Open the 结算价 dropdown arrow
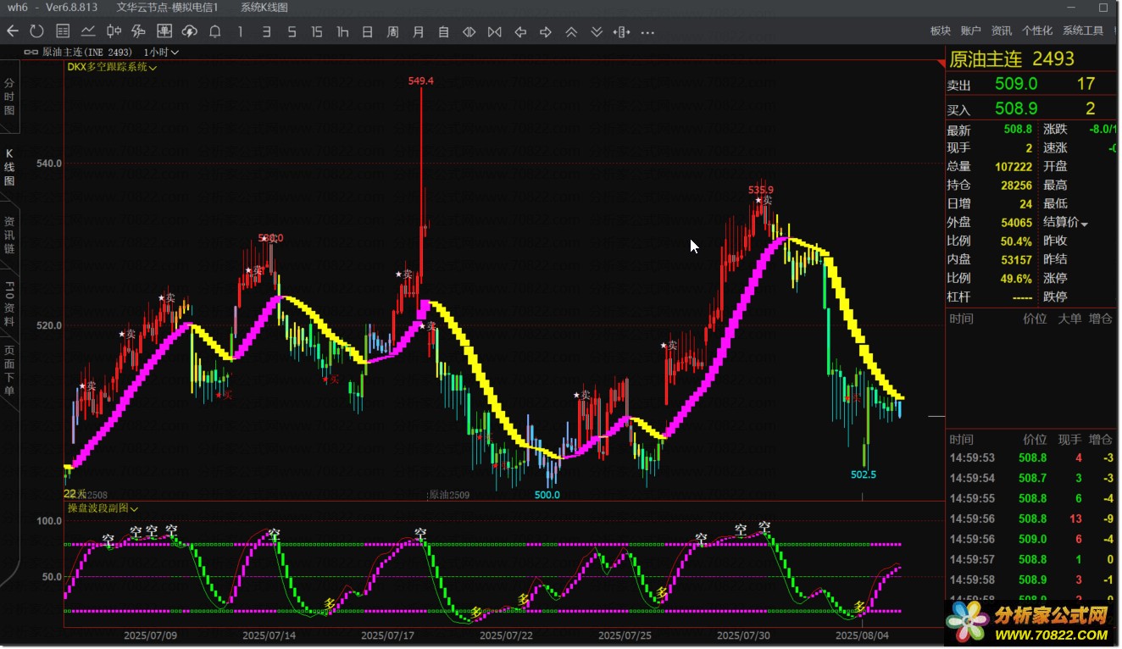This screenshot has width=1122, height=649. coord(1084,224)
